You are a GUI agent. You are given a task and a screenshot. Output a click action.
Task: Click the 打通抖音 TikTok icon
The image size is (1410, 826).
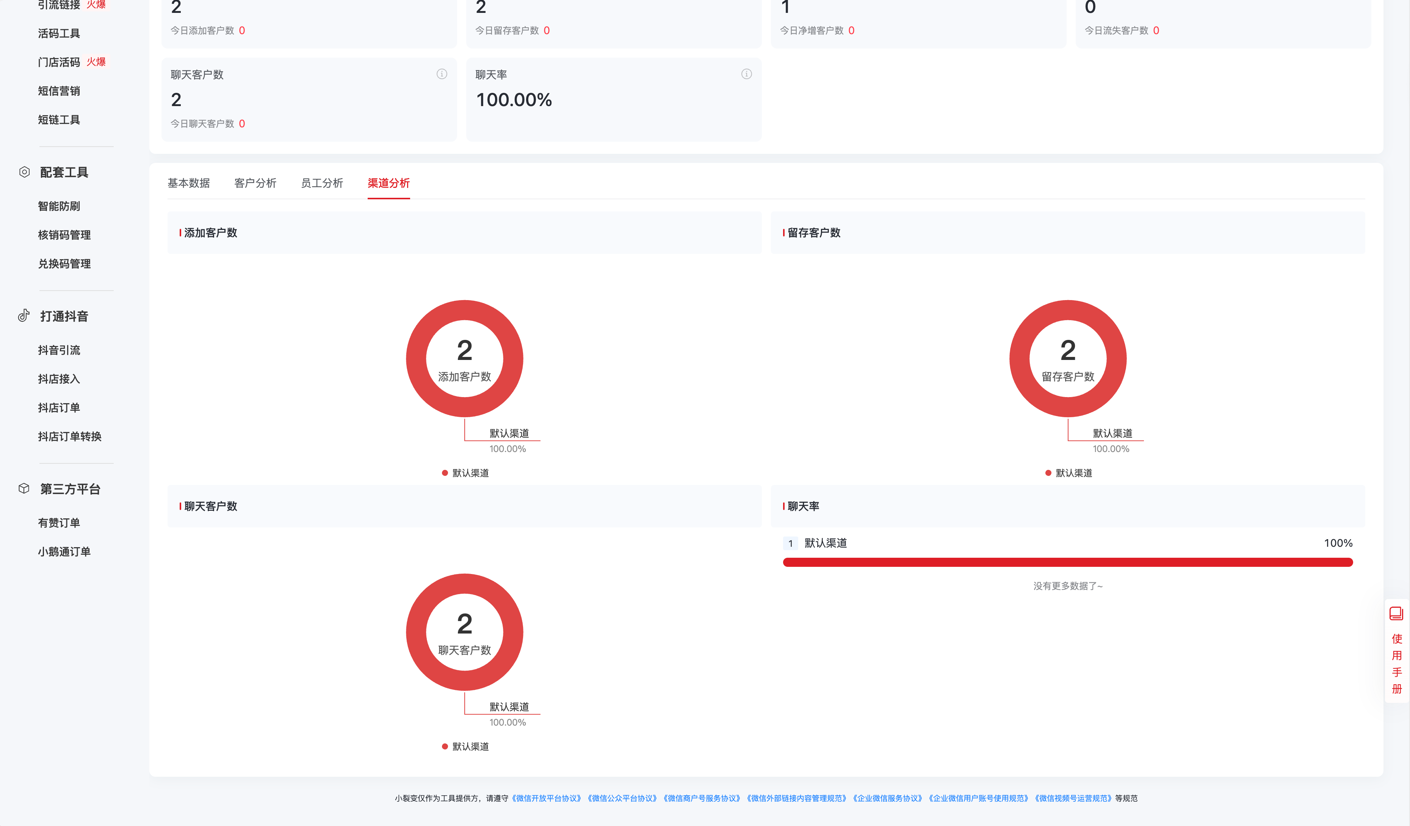24,315
